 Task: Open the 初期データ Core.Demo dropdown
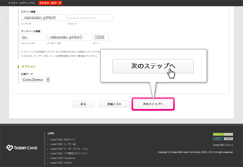pos(36,80)
